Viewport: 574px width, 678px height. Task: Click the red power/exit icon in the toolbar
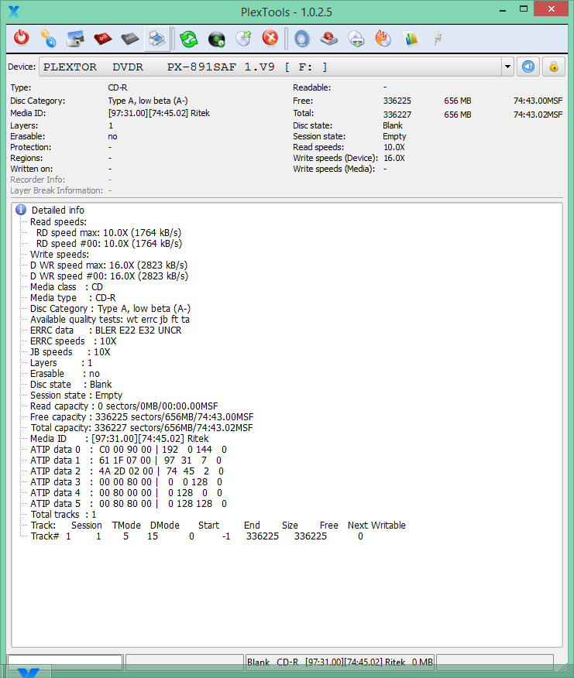pyautogui.click(x=21, y=38)
